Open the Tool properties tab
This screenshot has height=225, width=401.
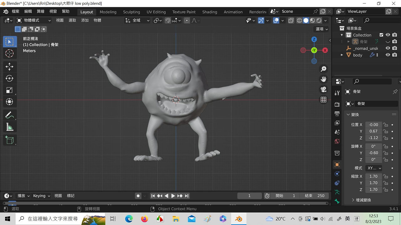tap(337, 93)
